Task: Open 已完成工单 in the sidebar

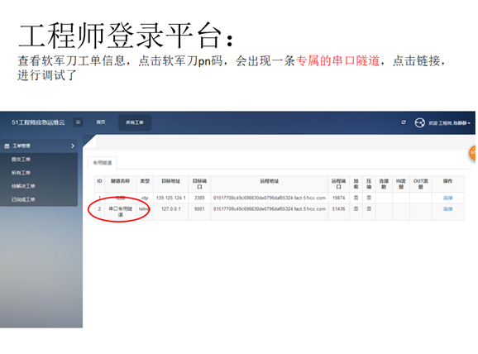Action: click(x=23, y=199)
